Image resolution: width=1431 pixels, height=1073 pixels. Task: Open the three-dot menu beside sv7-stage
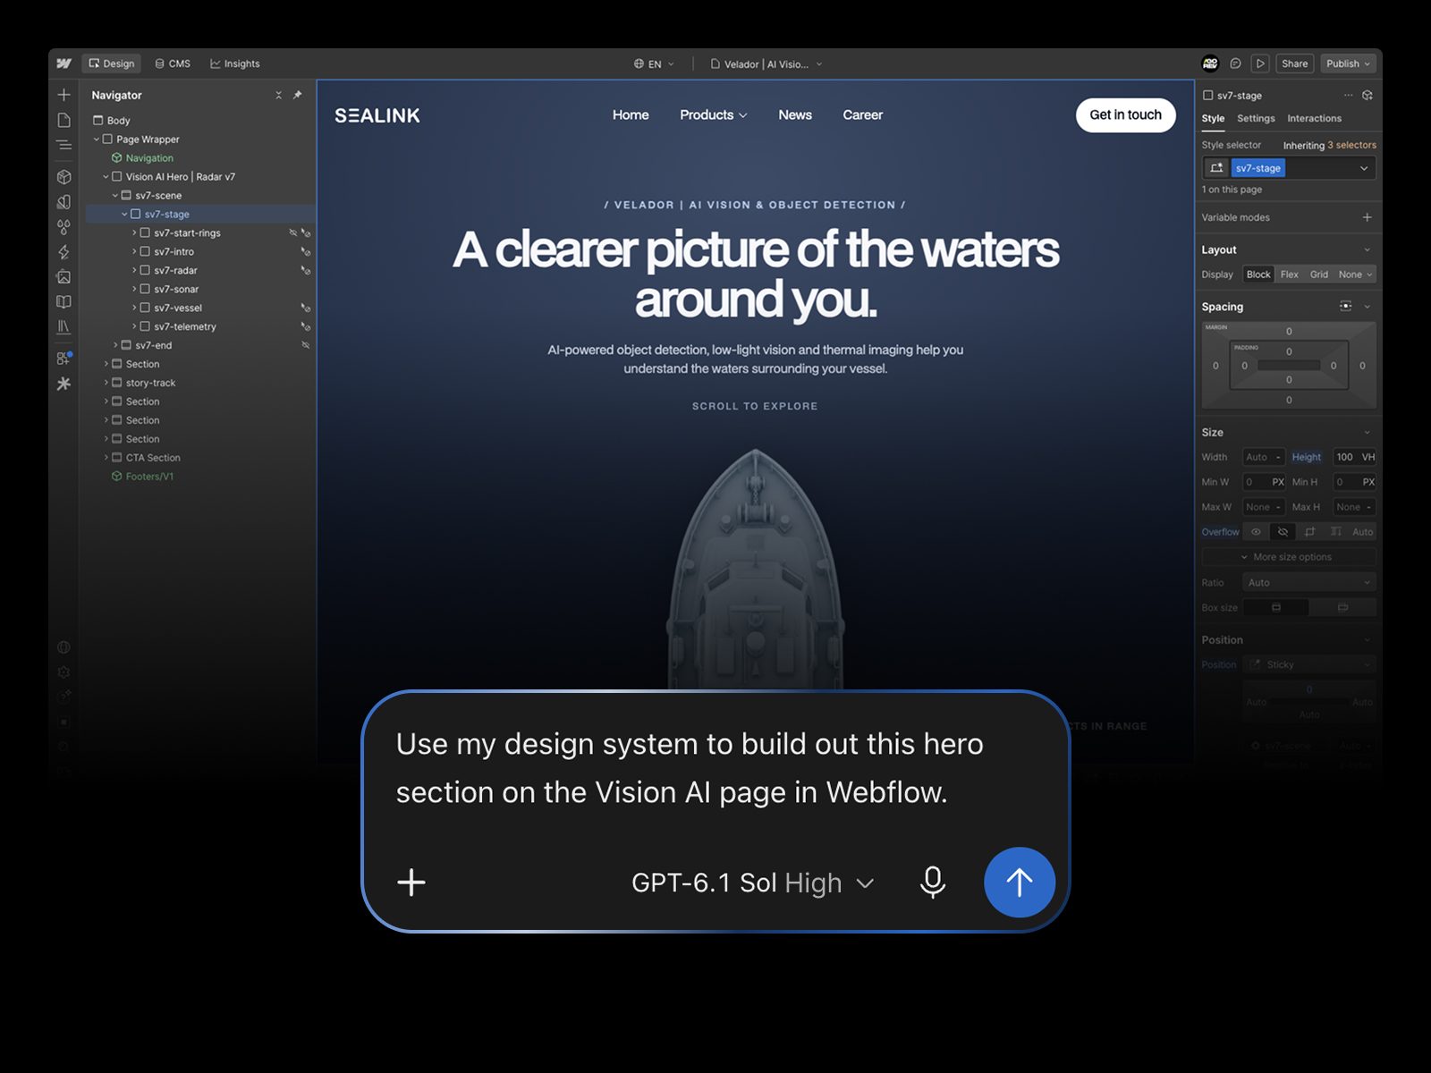[x=1348, y=95]
